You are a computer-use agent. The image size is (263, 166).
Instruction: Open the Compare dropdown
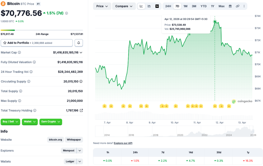[124, 6]
